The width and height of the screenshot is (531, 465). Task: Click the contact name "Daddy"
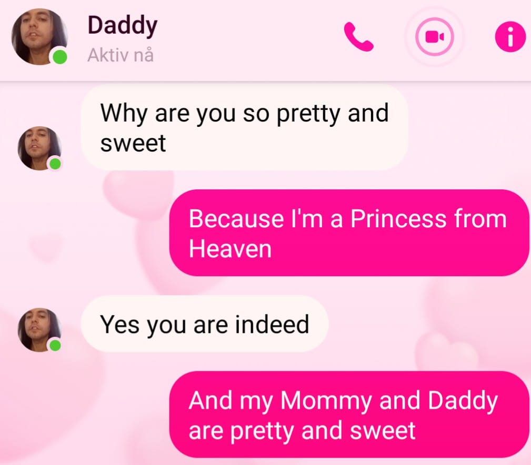coord(122,26)
